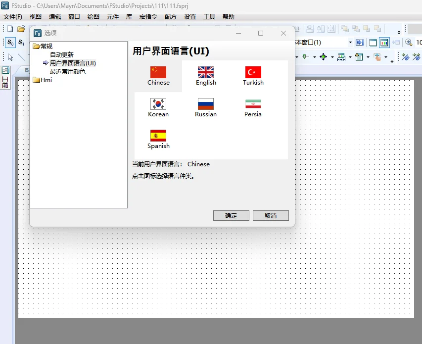Select 用户界面语言(UI) tree item
Image resolution: width=422 pixels, height=344 pixels.
click(x=73, y=63)
